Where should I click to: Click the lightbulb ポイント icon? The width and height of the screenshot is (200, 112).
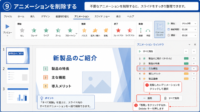(42, 98)
